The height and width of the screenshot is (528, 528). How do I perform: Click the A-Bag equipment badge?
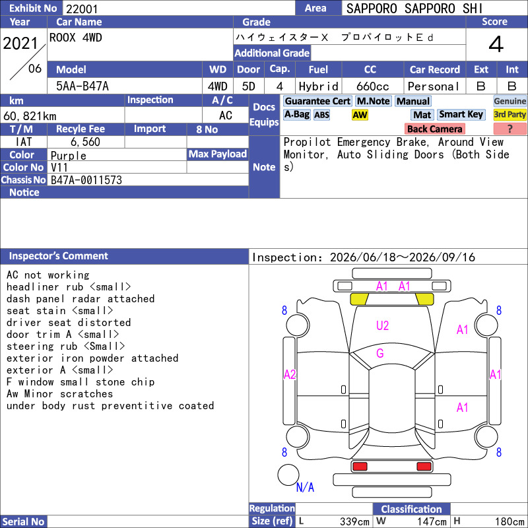click(x=296, y=114)
